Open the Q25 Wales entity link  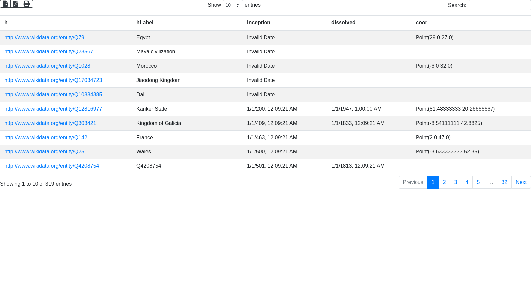click(44, 152)
